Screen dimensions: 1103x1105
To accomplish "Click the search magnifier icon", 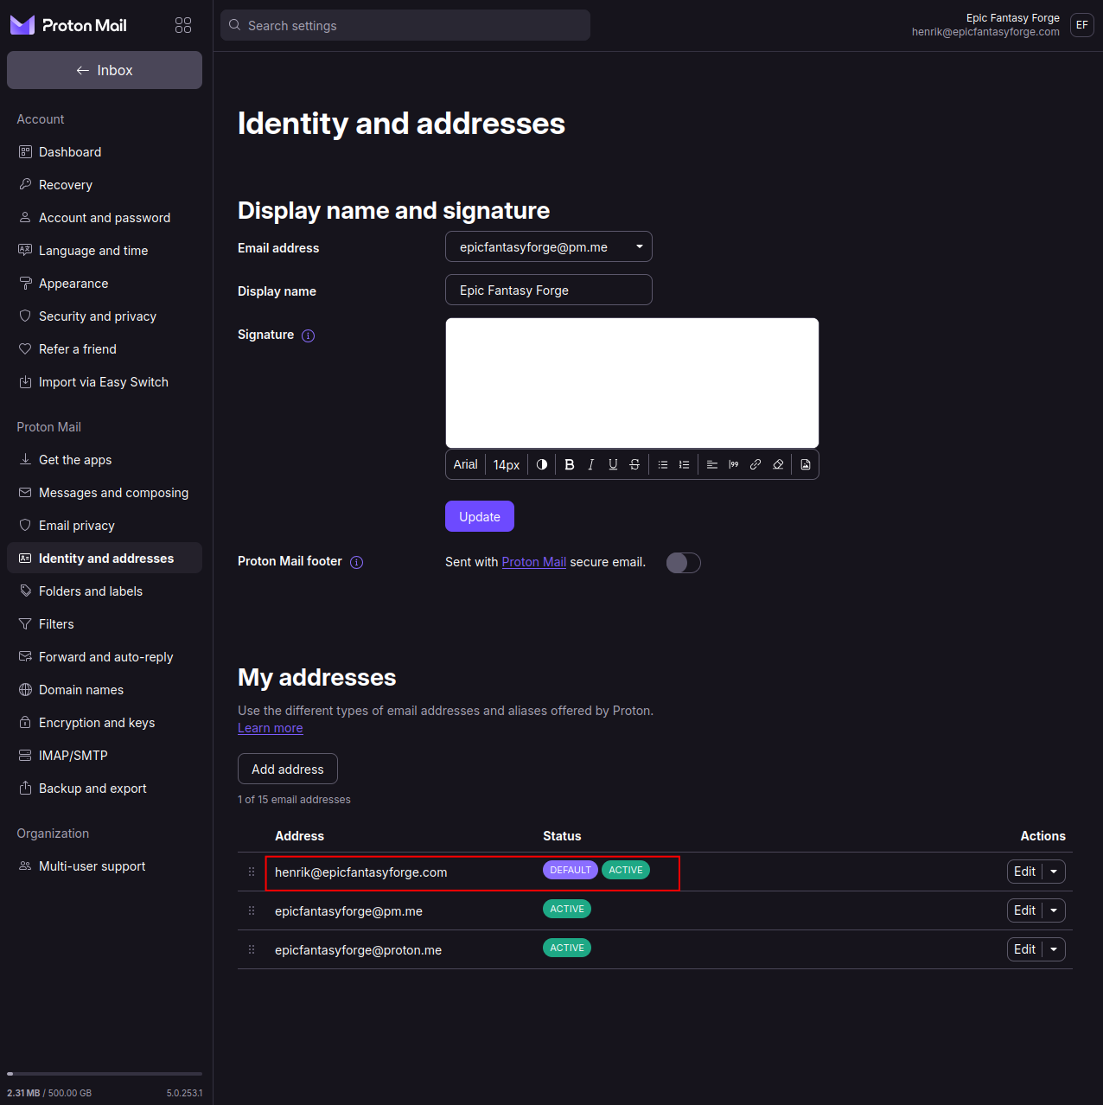I will [234, 25].
